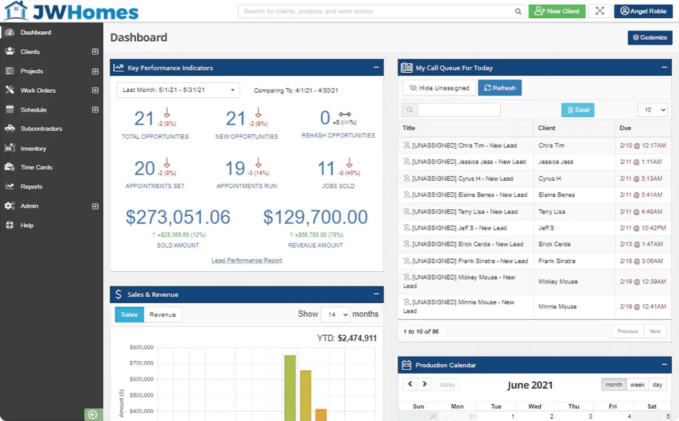
Task: Switch the calendar to day view
Action: 658,384
